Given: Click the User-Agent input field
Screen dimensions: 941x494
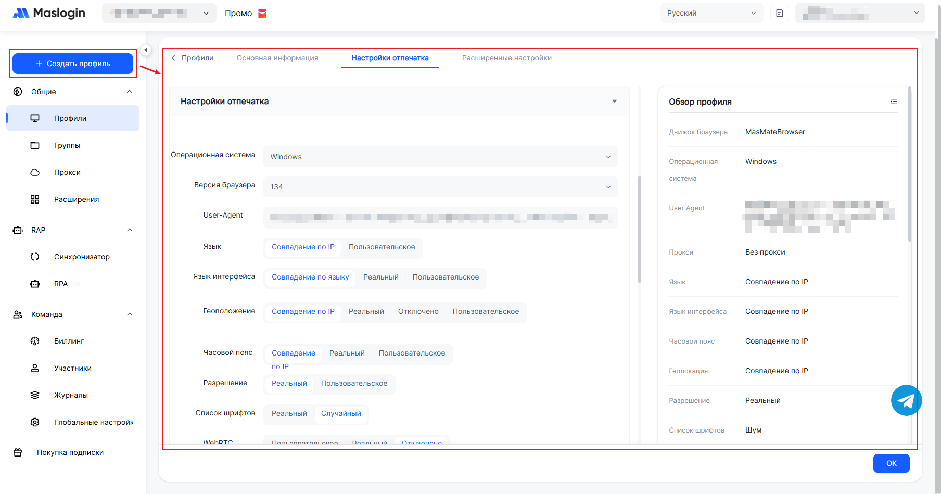Looking at the screenshot, I should click(440, 218).
